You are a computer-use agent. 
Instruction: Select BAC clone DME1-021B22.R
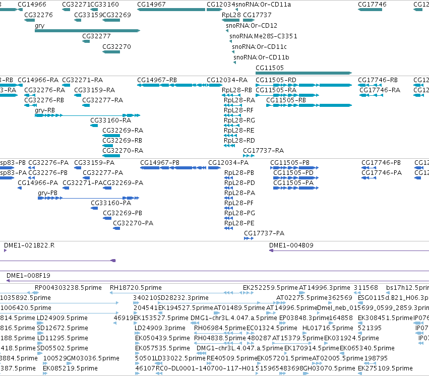tap(5, 250)
